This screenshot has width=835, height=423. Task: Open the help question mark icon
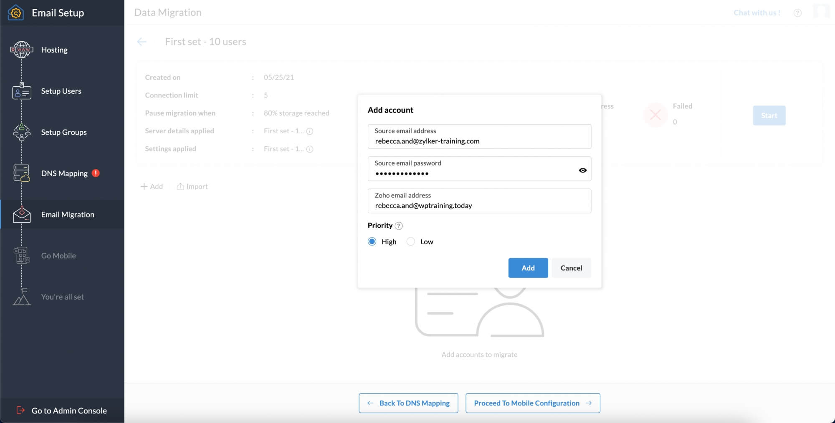[x=797, y=13]
